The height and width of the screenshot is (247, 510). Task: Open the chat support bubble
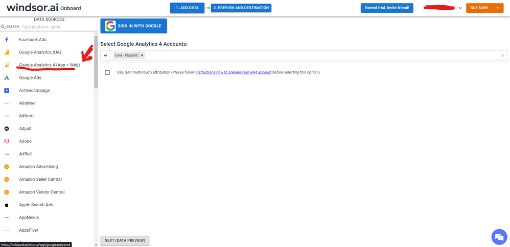(499, 237)
